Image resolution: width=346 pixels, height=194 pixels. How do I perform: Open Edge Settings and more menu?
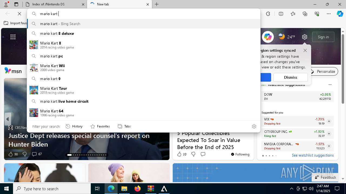point(329,14)
